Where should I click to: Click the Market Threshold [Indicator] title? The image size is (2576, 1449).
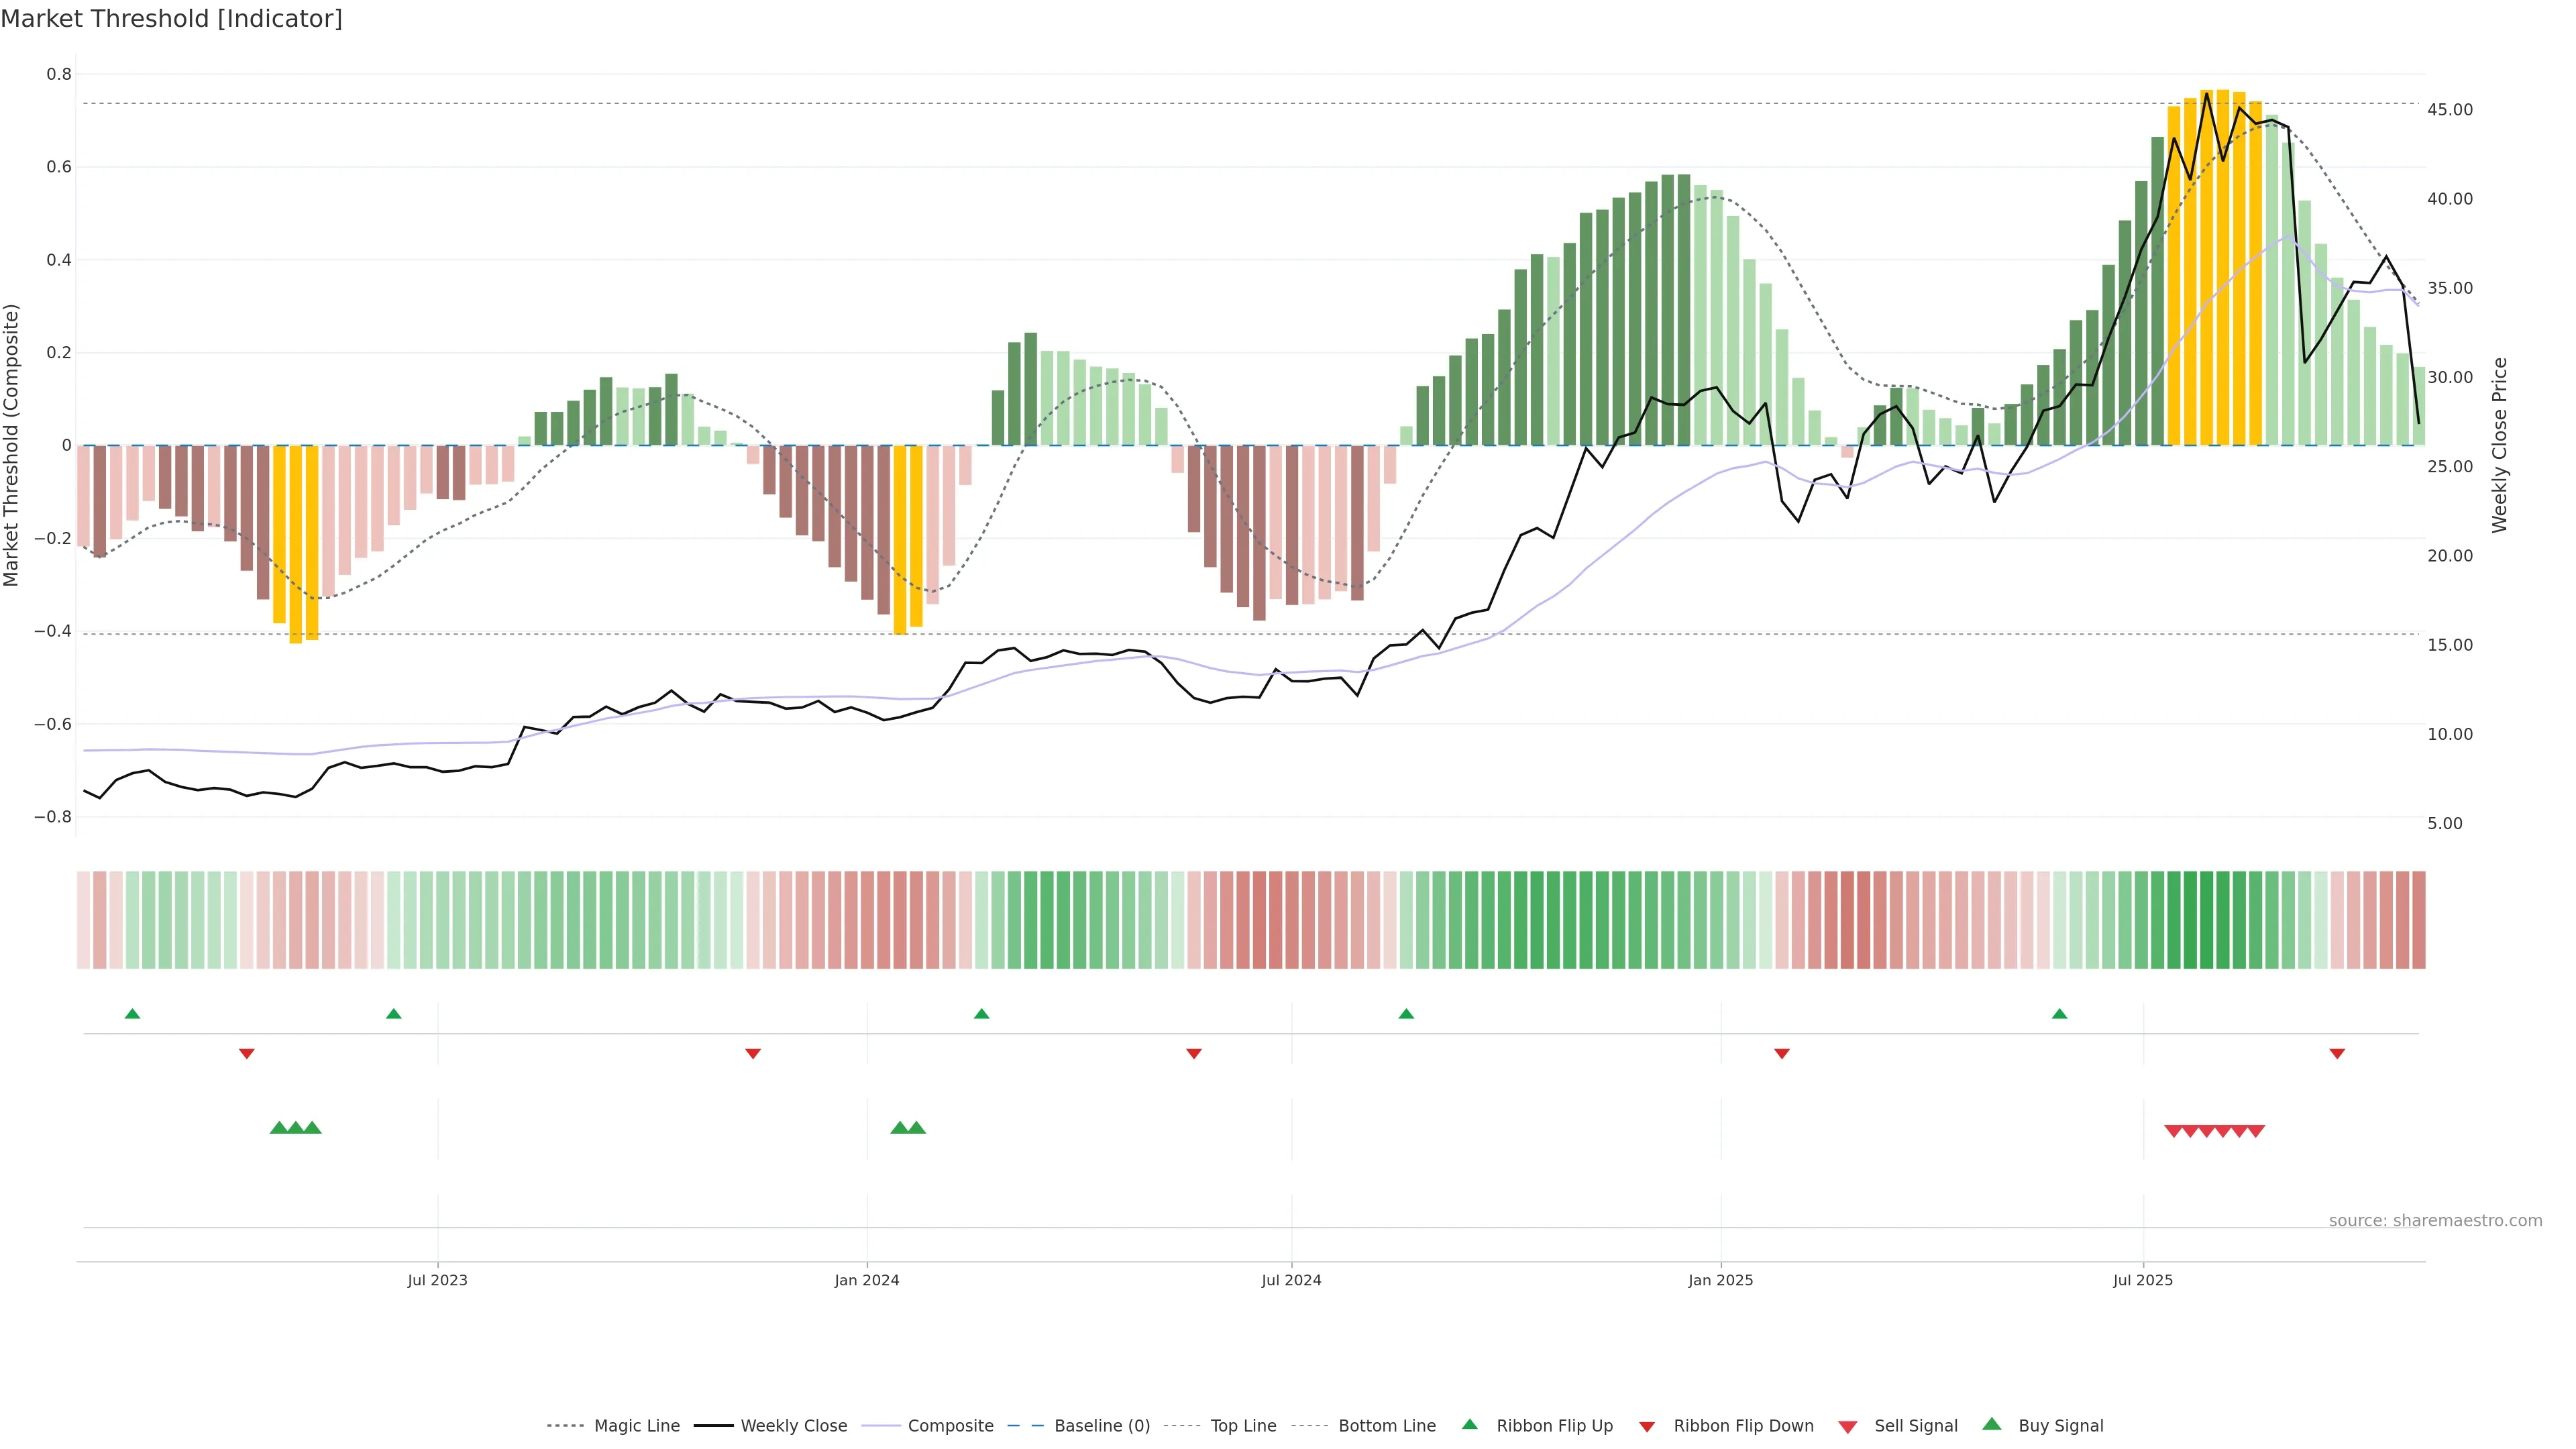[172, 19]
